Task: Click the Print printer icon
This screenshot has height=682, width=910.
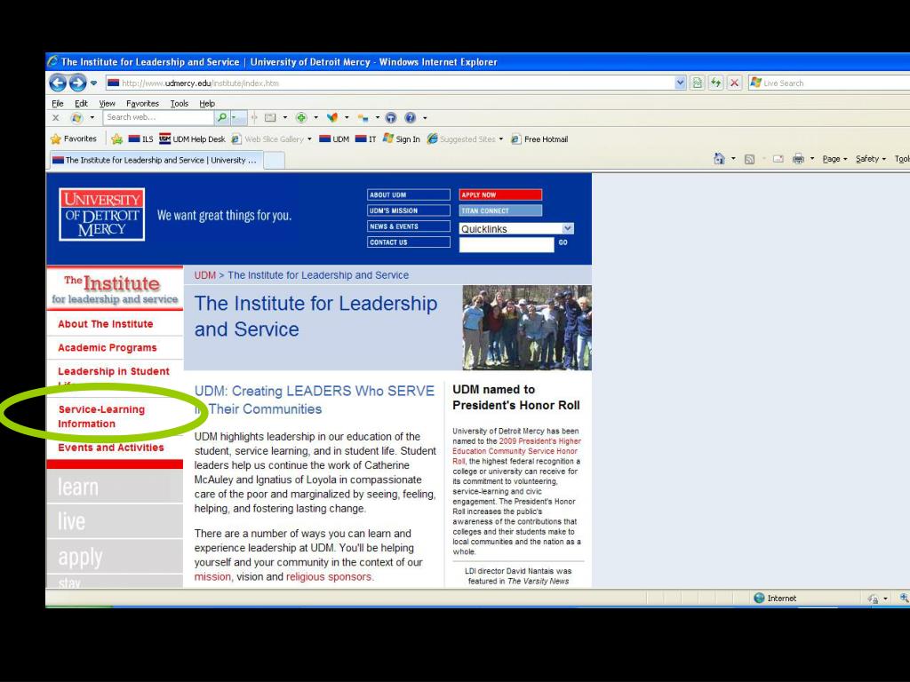Action: click(799, 159)
